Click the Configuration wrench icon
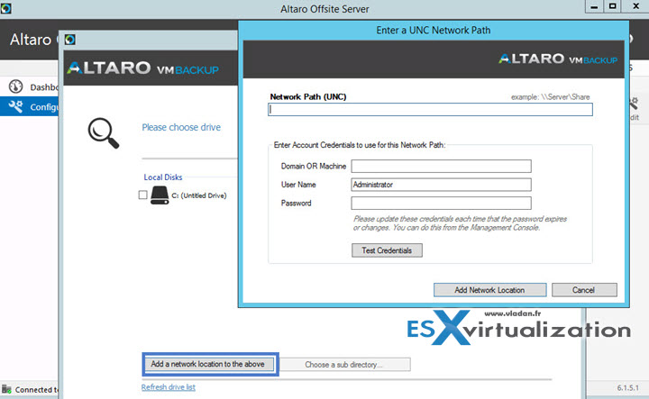649x399 pixels. (15, 106)
